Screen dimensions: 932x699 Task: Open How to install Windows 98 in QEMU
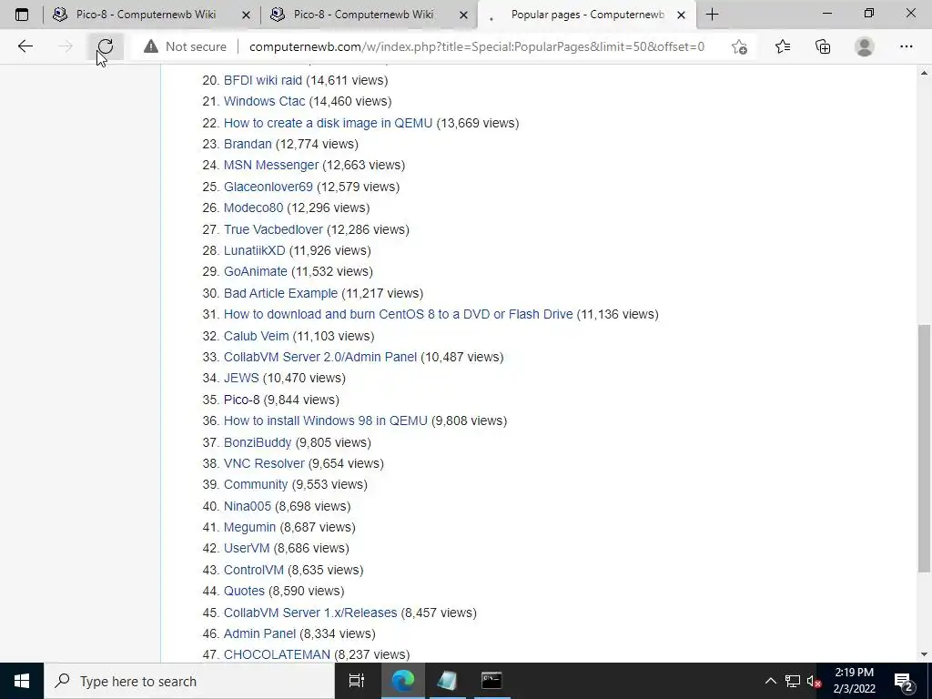pos(326,420)
